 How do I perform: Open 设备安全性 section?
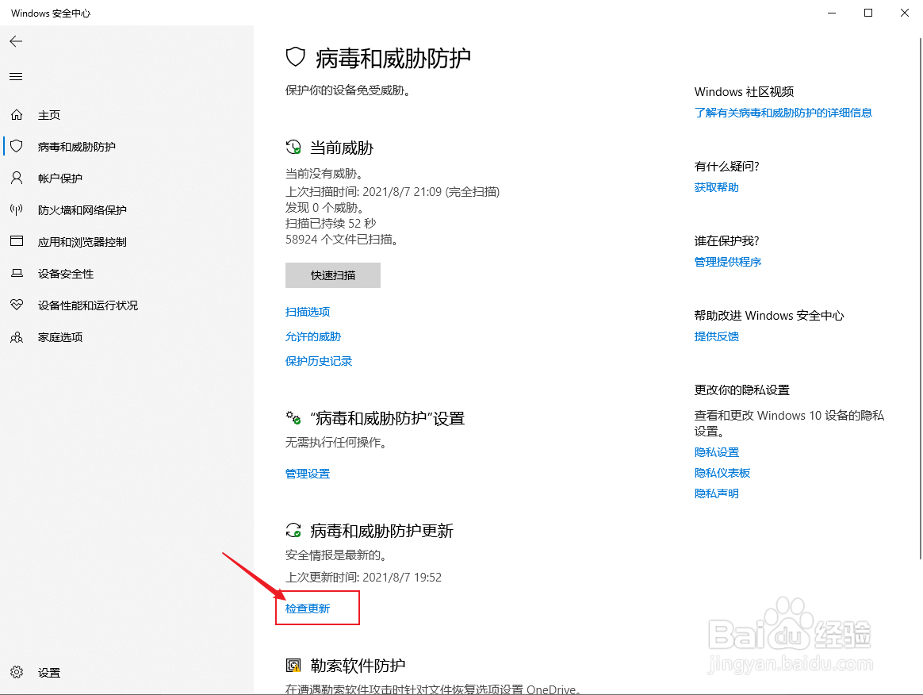point(66,274)
